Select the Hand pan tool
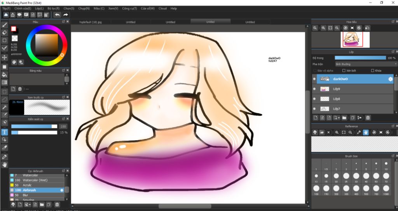The image size is (398, 211). tap(4, 165)
